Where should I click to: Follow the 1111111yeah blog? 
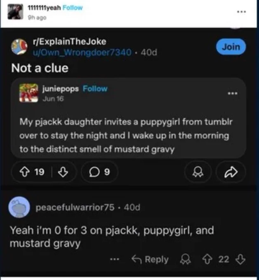73,8
